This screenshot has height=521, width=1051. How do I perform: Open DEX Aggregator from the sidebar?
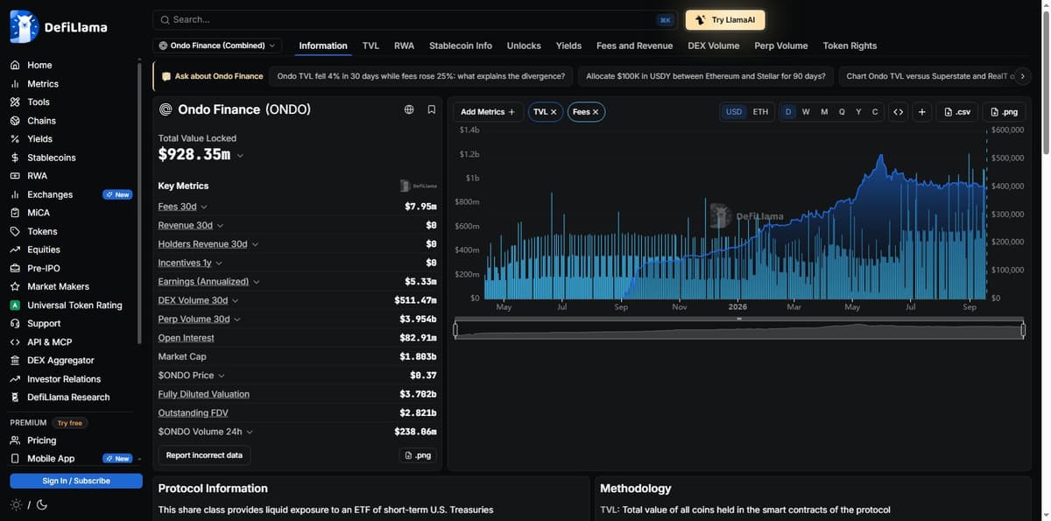(60, 361)
